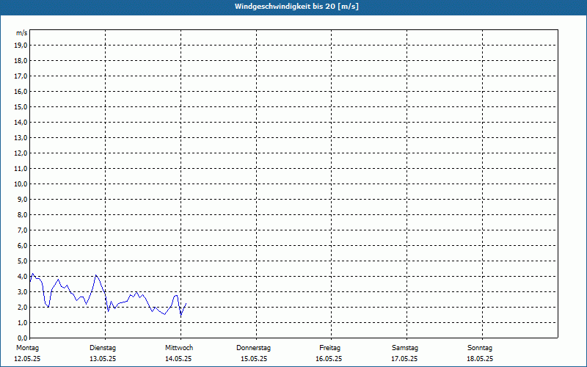Click the 14,0 y-axis value

[x=21, y=122]
